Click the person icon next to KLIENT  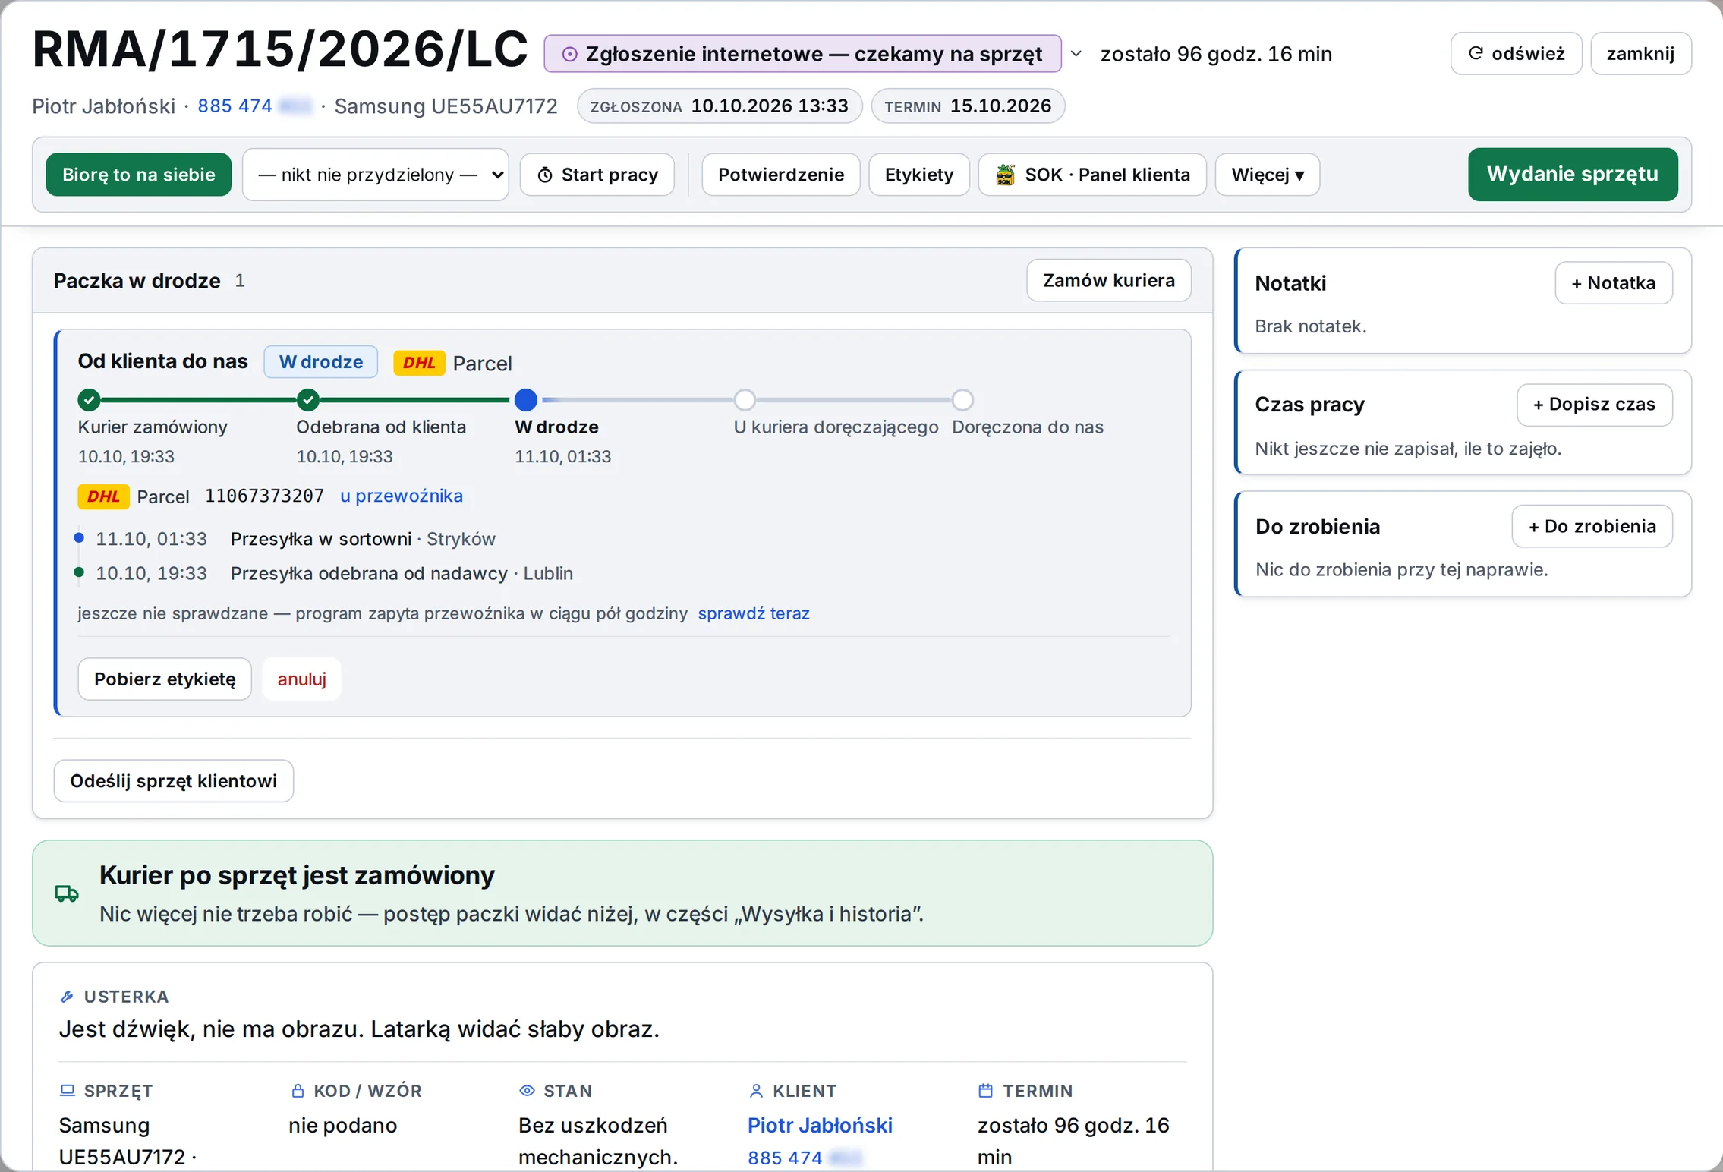[x=756, y=1091]
